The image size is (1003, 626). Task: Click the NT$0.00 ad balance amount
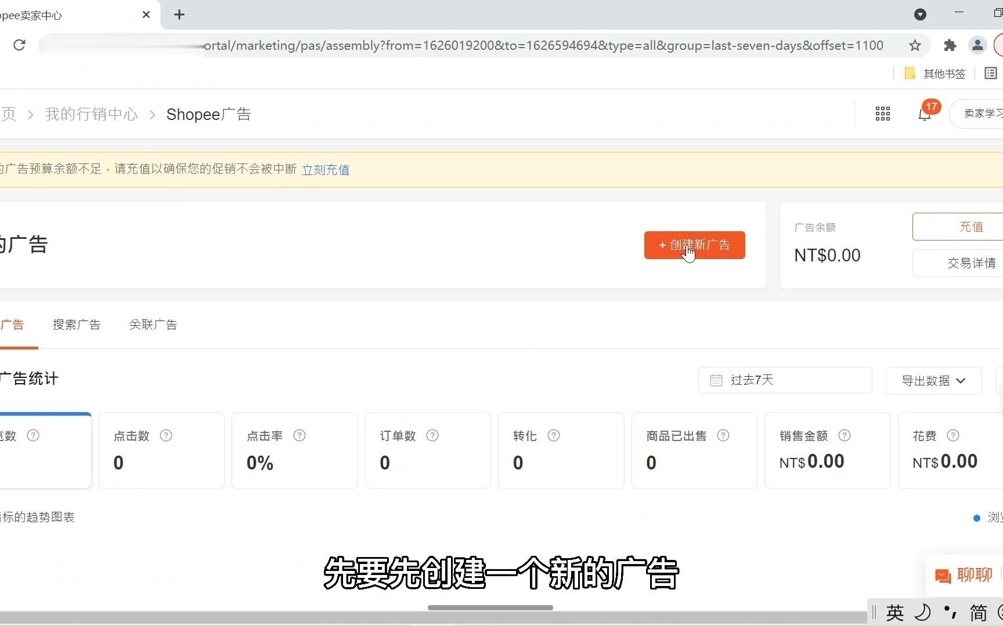[827, 256]
